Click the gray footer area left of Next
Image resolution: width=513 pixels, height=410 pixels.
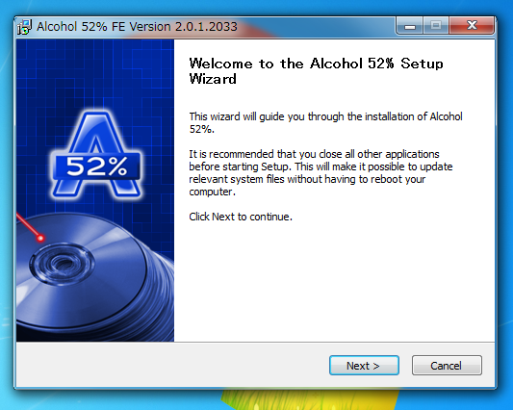pyautogui.click(x=170, y=365)
